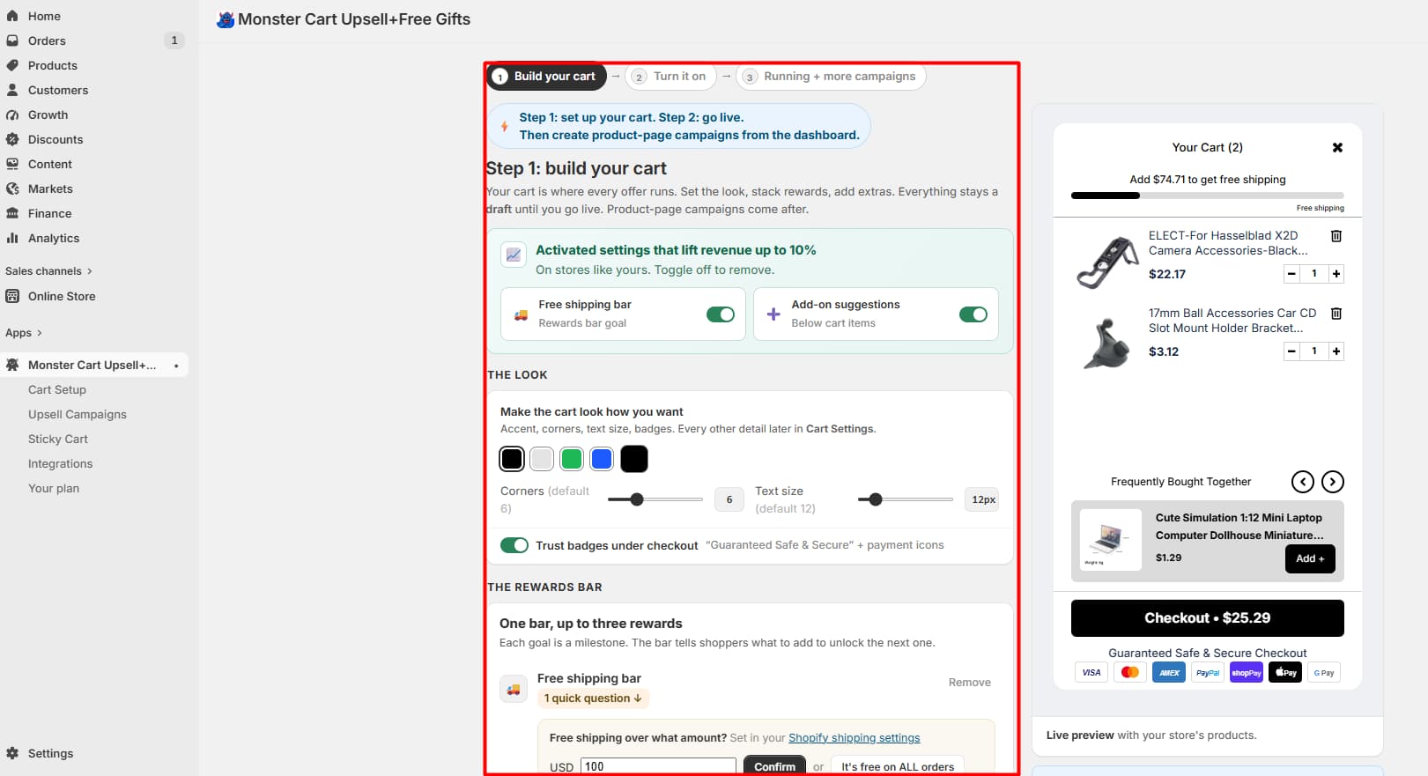This screenshot has height=776, width=1428.
Task: Expand the 1 quick question dropdown
Action: tap(593, 698)
